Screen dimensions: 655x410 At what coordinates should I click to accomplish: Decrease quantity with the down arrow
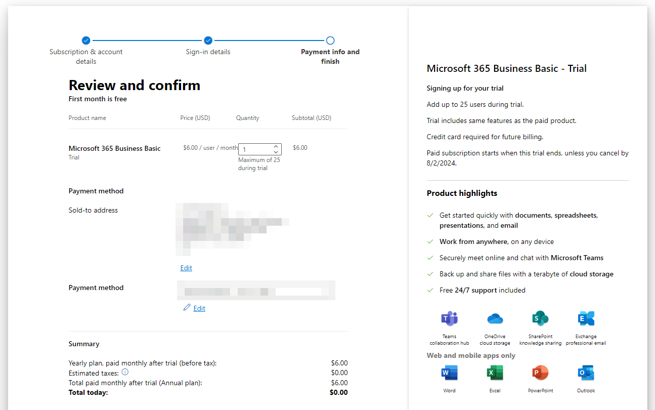276,152
